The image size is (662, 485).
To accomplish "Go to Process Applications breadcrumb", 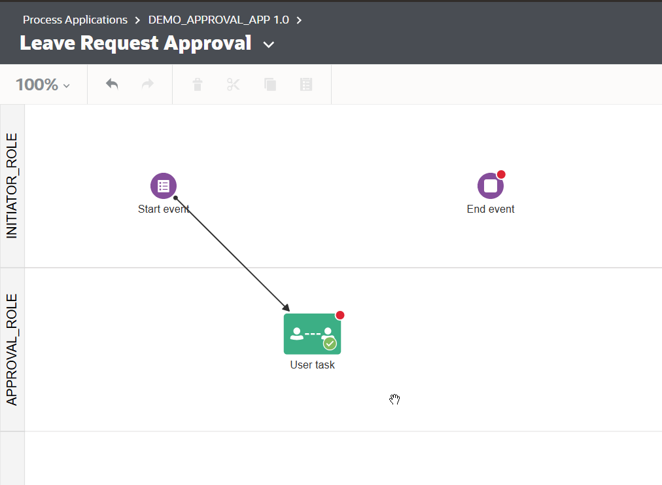I will pos(75,20).
